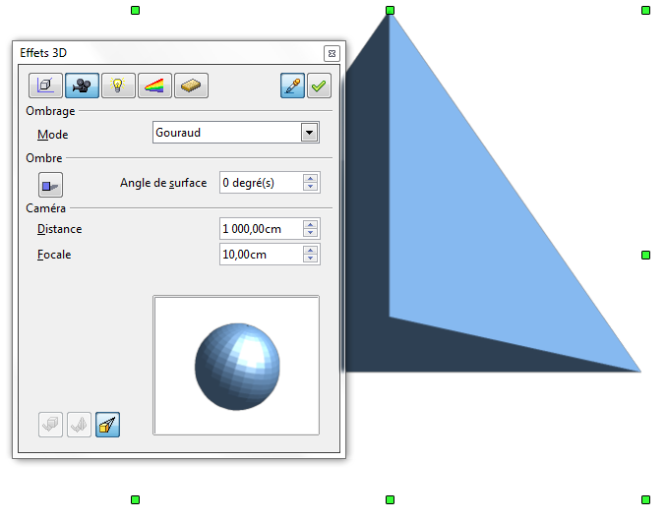Decrease Angle de surface with down arrow
Screen dimensions: 666x519
tap(311, 187)
